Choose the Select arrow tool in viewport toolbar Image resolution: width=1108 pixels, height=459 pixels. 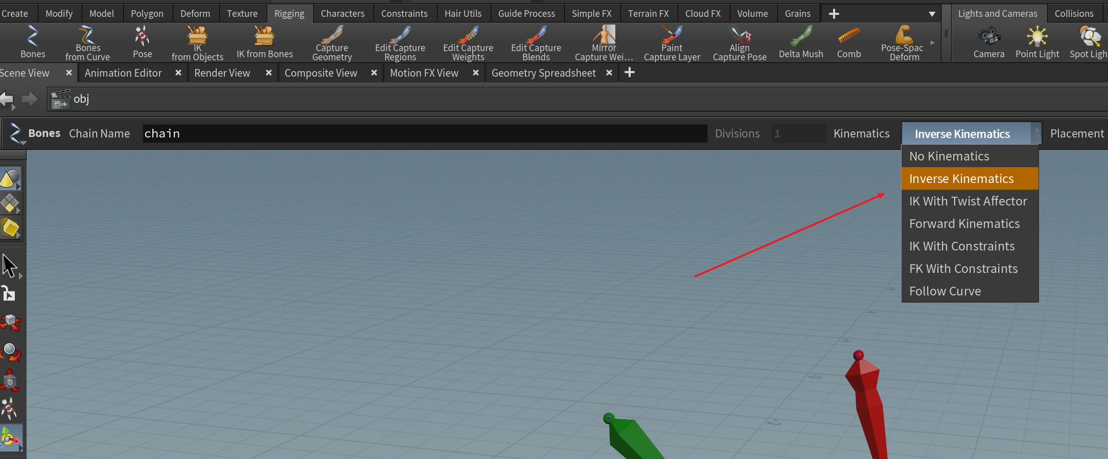(10, 266)
